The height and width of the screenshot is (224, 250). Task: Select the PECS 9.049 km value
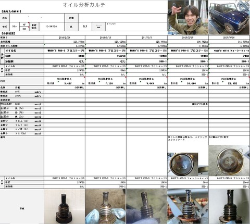pos(150,83)
